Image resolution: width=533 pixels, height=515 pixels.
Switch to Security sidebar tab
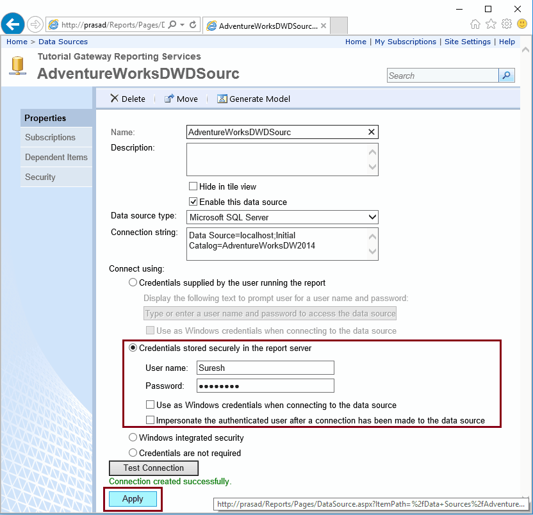(x=56, y=177)
